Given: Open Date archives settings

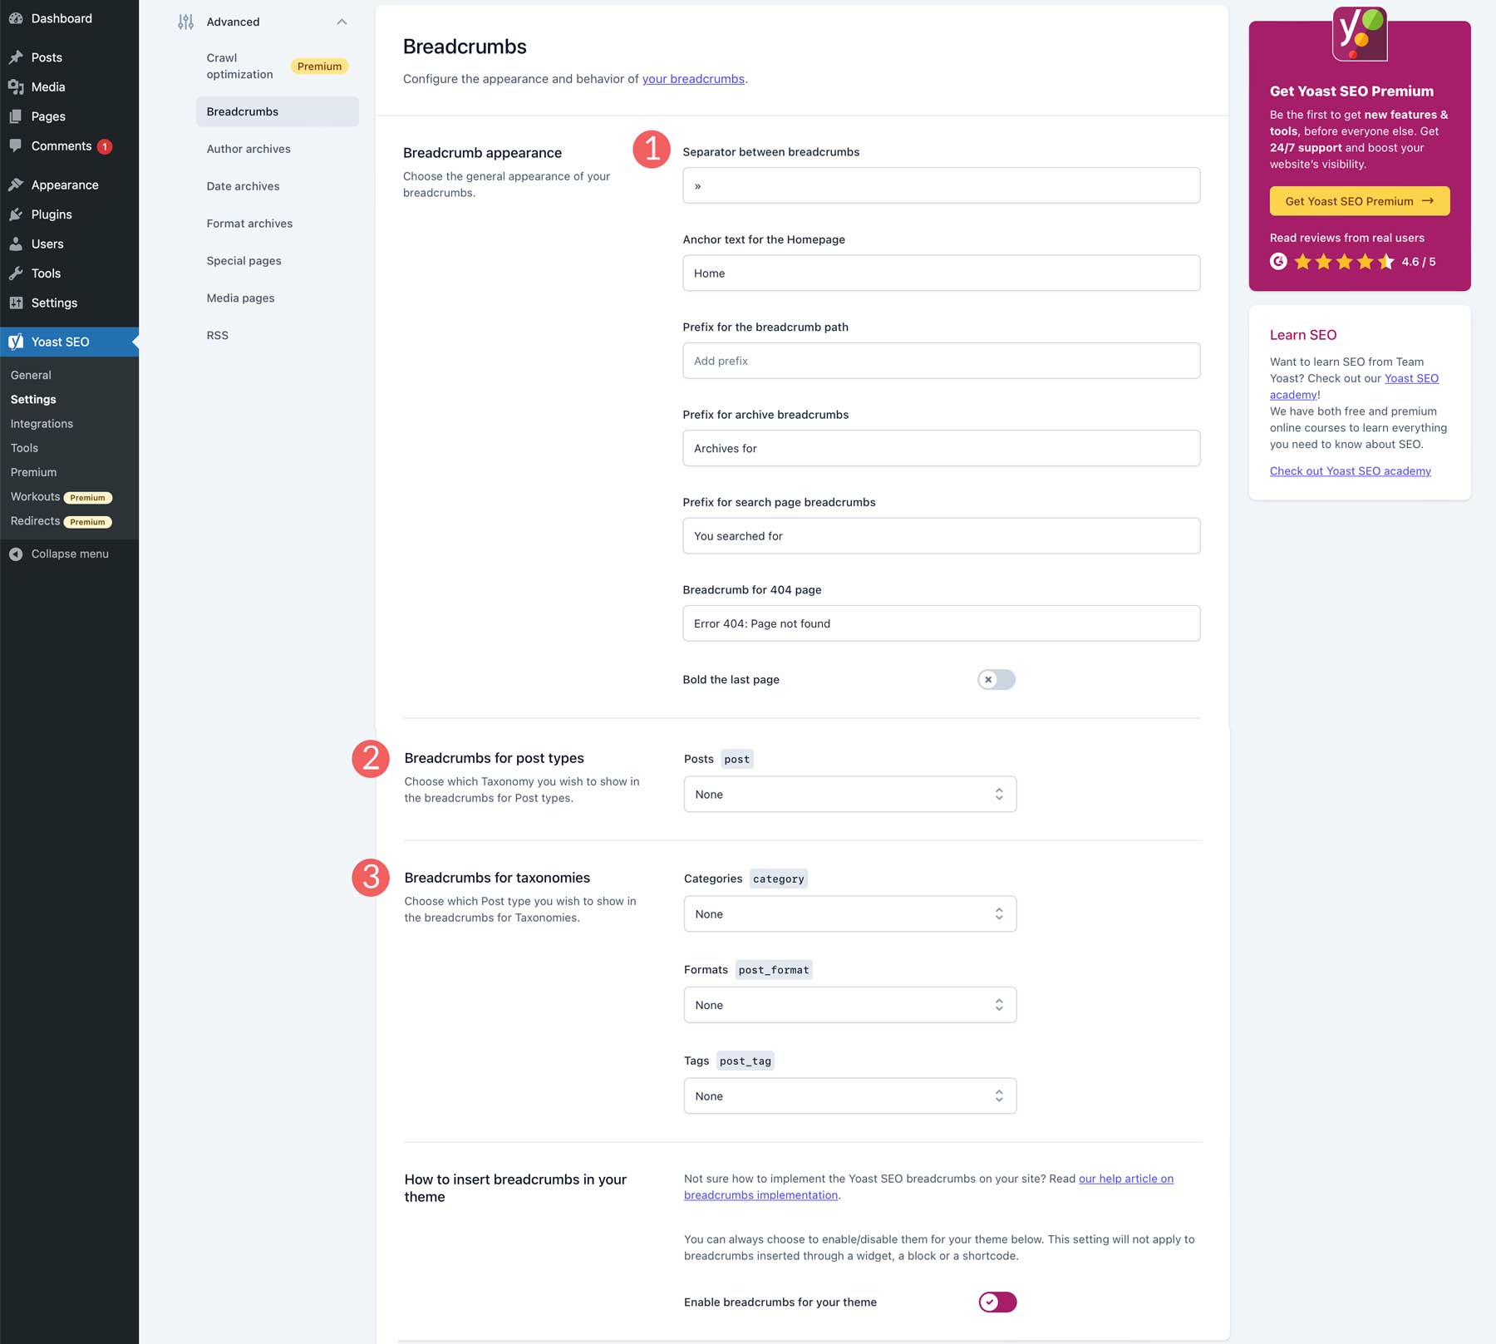Looking at the screenshot, I should [243, 186].
